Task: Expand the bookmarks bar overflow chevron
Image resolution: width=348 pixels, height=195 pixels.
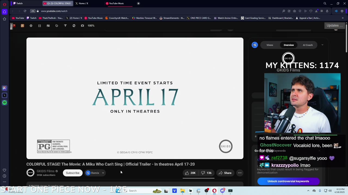Action: pos(343,18)
